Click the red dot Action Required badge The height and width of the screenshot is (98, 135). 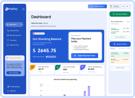click(39, 33)
